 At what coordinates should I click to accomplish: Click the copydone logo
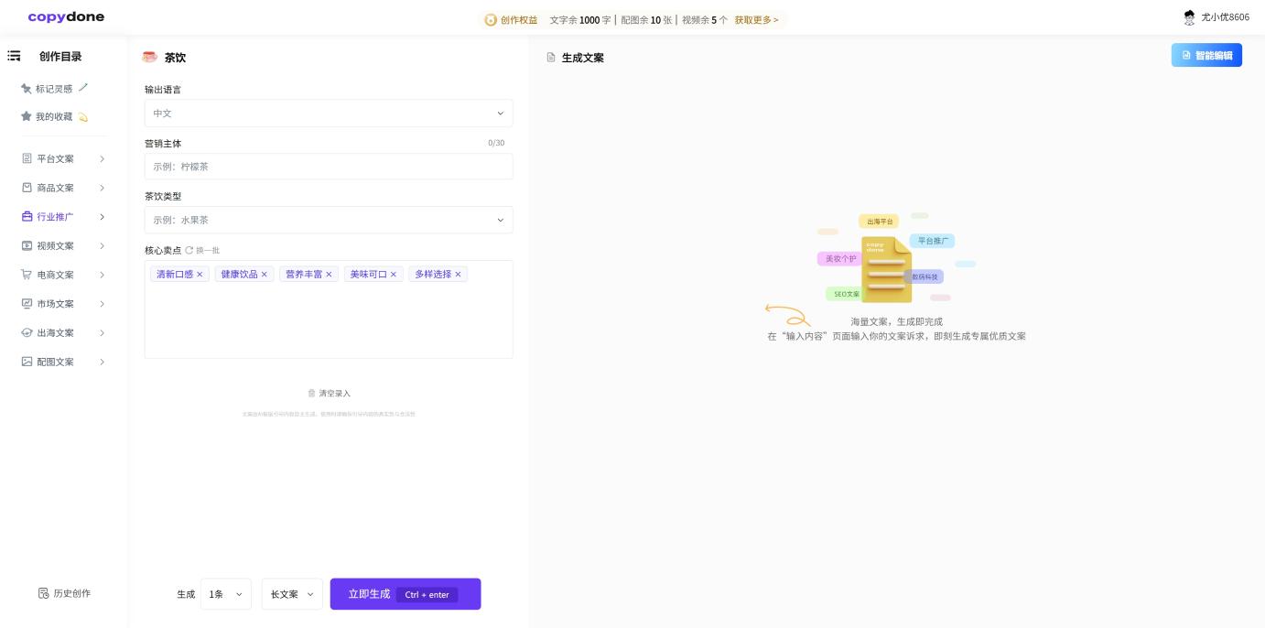pyautogui.click(x=66, y=16)
